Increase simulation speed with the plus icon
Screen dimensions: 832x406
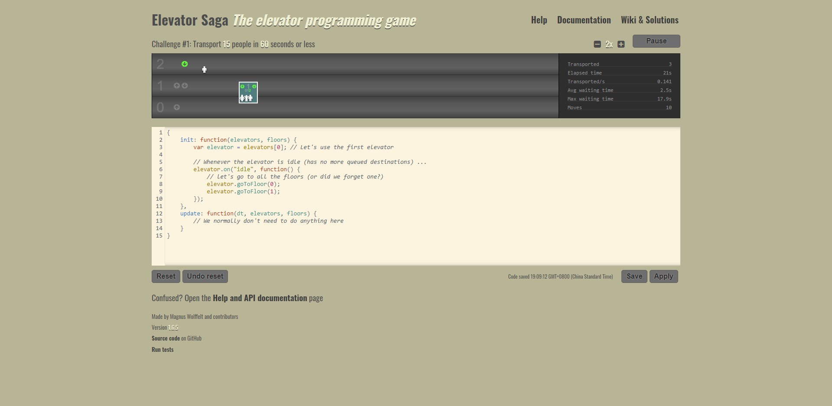[x=621, y=44]
